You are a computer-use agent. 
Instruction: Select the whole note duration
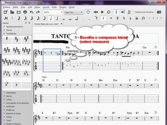64,19
